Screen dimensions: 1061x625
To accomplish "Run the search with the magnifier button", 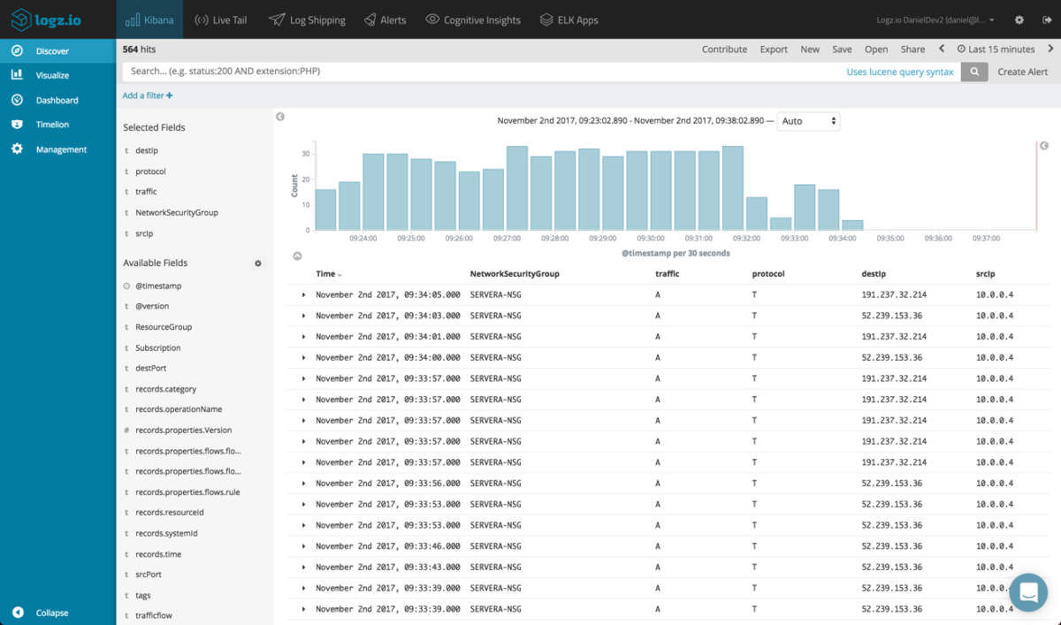I will [974, 72].
